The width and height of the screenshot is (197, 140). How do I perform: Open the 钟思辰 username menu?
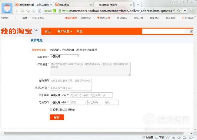click(5, 18)
